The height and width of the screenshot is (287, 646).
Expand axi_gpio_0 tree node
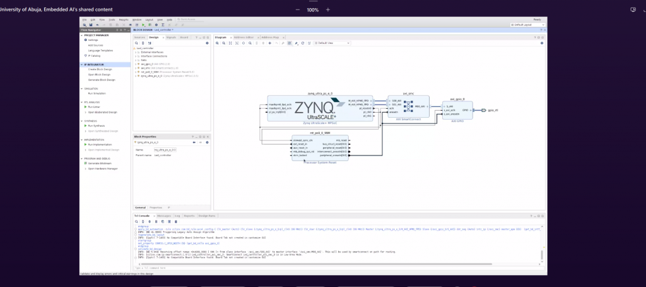coord(136,64)
